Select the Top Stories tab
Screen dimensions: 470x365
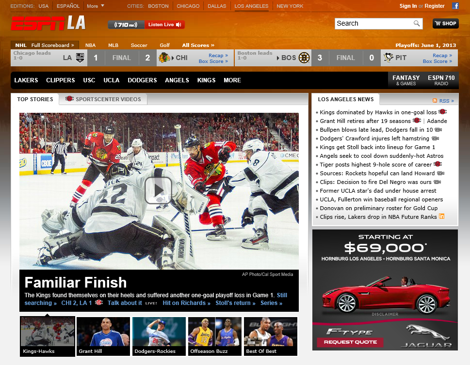coord(35,99)
